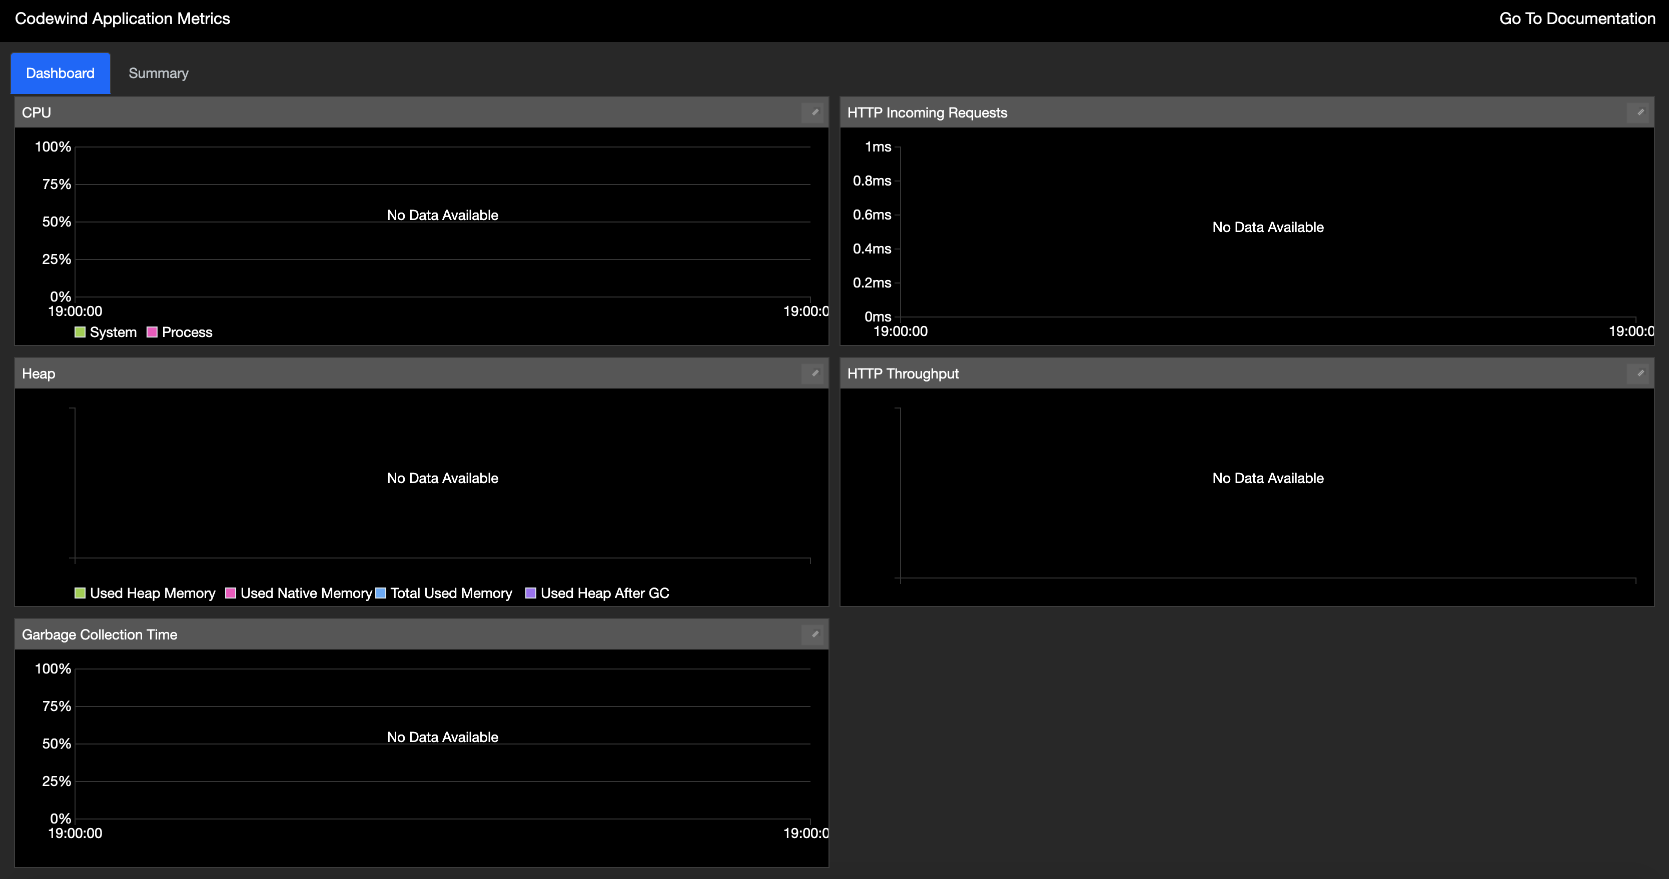The width and height of the screenshot is (1669, 879).
Task: Edit the HTTP Incoming Requests chart
Action: click(x=1640, y=111)
